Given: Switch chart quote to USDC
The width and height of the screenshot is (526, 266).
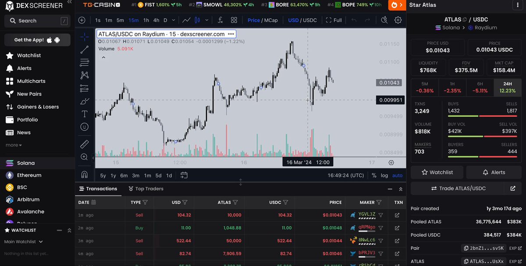Looking at the screenshot, I should coord(310,20).
